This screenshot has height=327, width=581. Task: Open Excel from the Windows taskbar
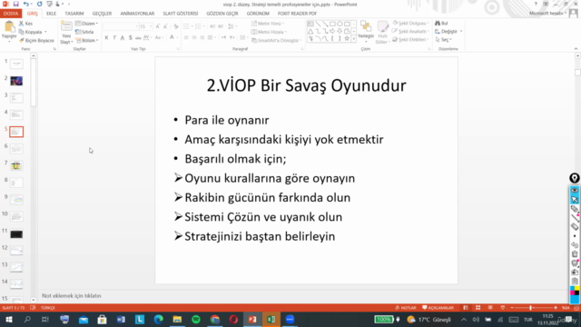point(271,319)
